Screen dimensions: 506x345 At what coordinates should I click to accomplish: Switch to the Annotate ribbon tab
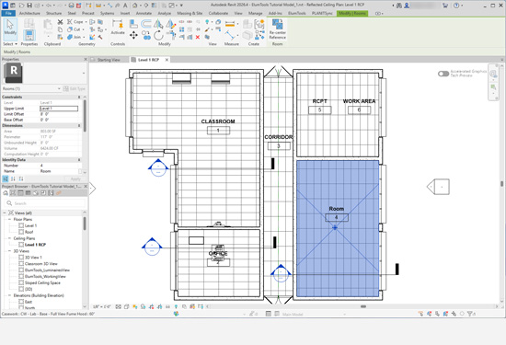[x=144, y=13]
